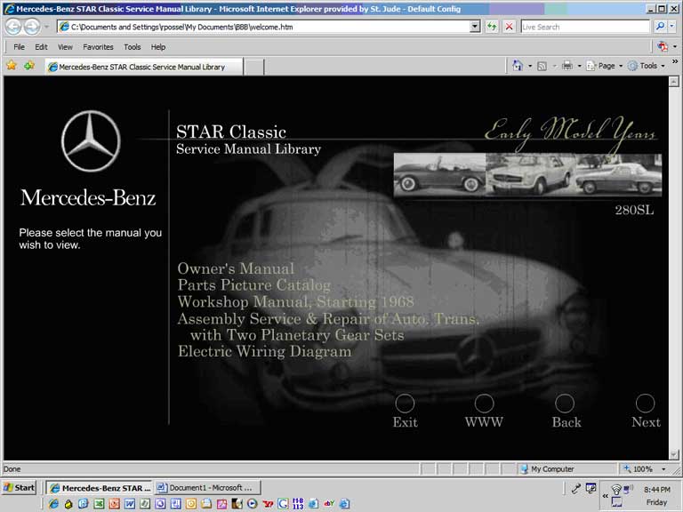The width and height of the screenshot is (683, 512).
Task: Click the Back navigation arrow in browser
Action: tap(13, 27)
